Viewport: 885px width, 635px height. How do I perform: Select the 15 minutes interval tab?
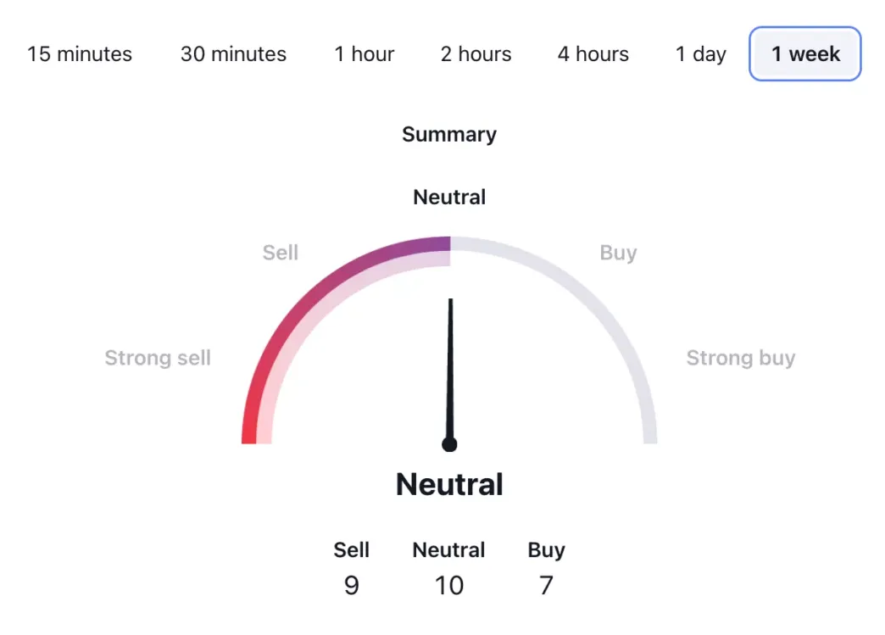81,53
